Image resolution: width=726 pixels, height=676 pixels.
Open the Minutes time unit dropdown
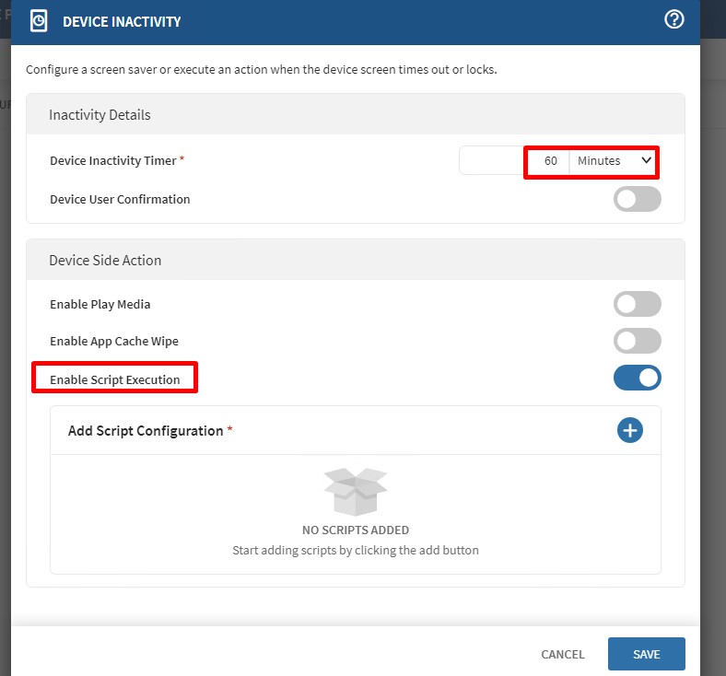pyautogui.click(x=614, y=161)
